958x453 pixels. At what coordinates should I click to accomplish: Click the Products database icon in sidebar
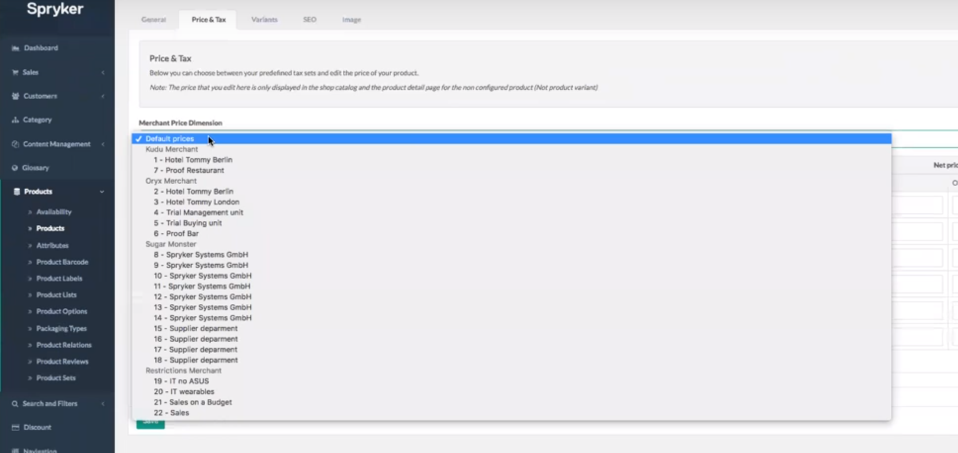pos(17,192)
